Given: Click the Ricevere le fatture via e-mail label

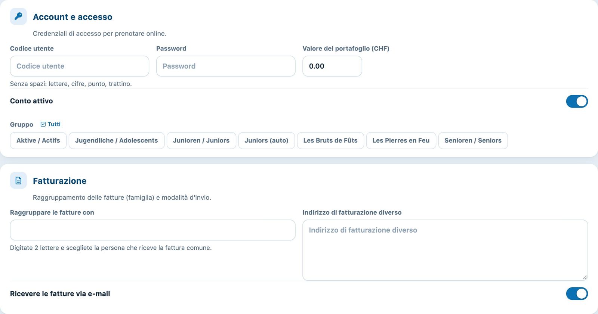Looking at the screenshot, I should click(60, 294).
